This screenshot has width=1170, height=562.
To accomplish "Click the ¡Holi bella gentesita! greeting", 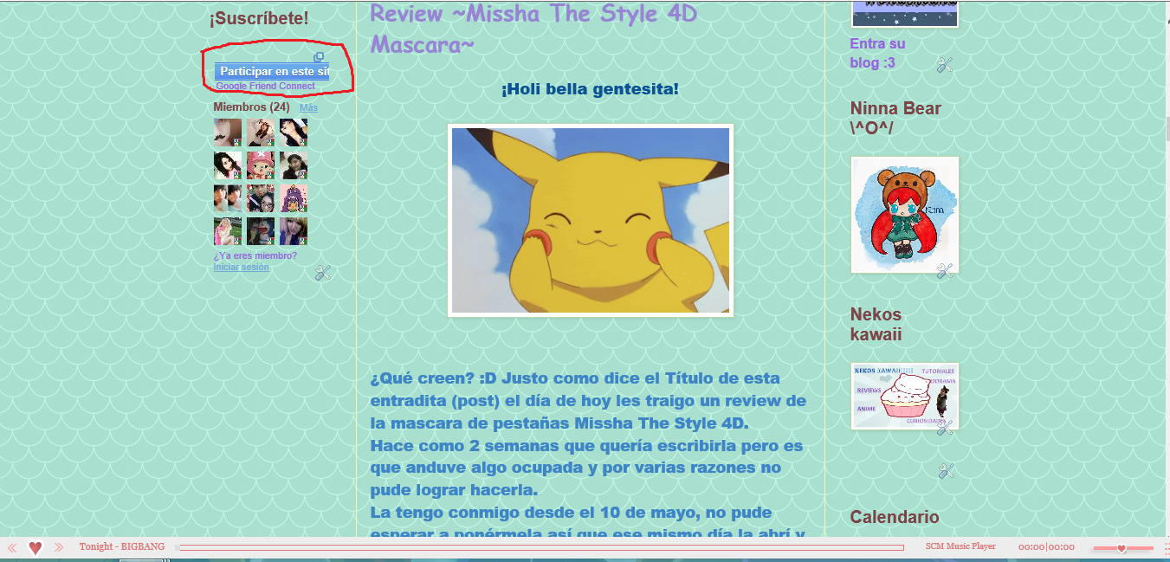I will pos(590,89).
